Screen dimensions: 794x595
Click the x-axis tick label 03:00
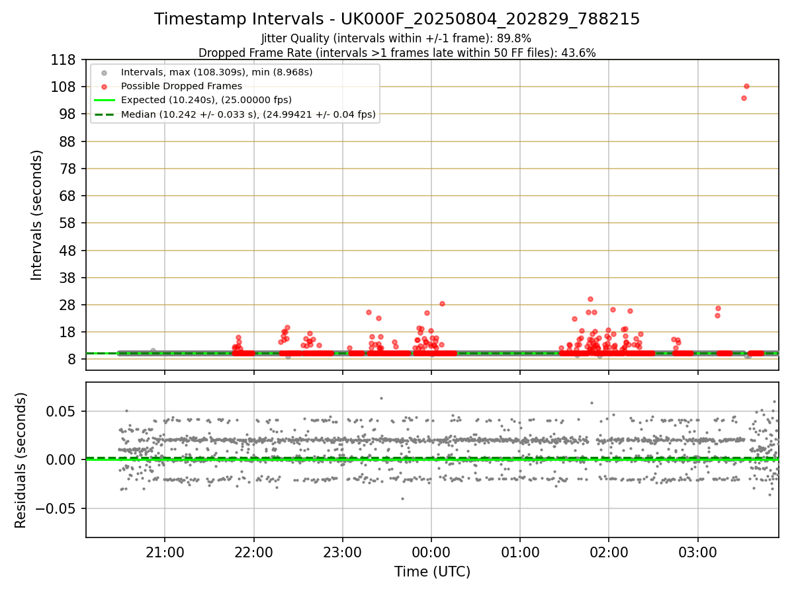tap(698, 553)
